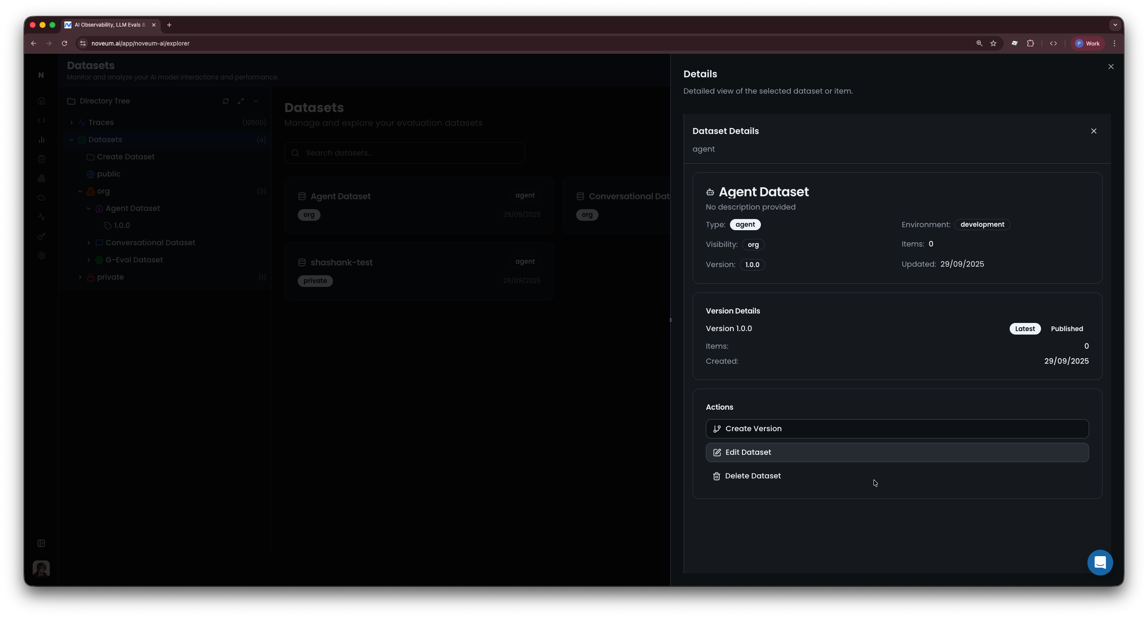Expand the Directory Tree to fullscreen
1148x618 pixels.
coord(241,101)
